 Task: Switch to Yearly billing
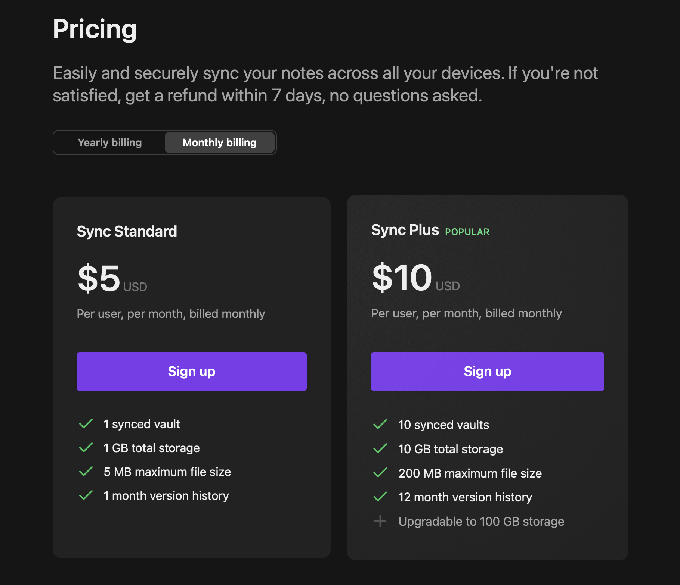pyautogui.click(x=109, y=143)
